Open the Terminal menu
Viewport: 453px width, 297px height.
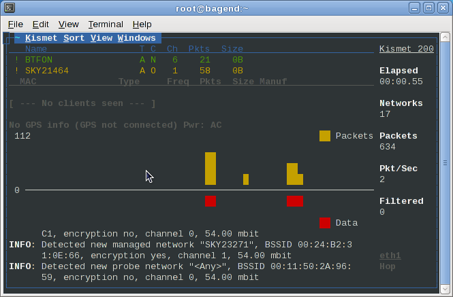click(x=106, y=24)
